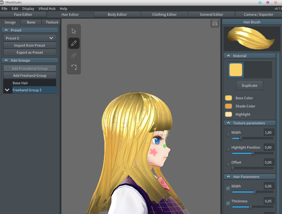Click the hair Width value field 0,06
Viewport: 282px width, 214px height.
click(269, 186)
